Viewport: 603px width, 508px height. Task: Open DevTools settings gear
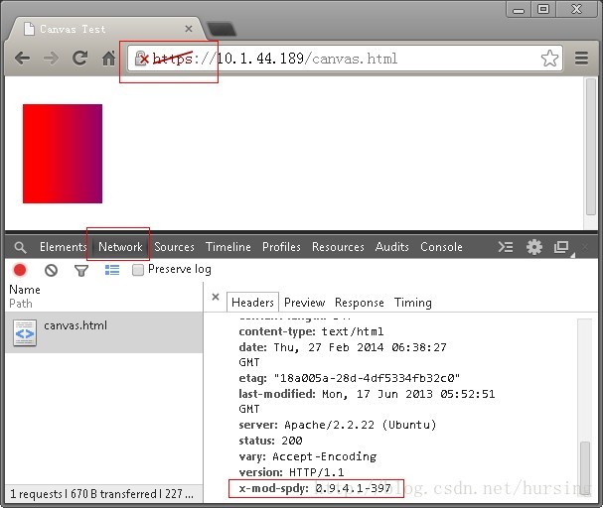[x=534, y=247]
